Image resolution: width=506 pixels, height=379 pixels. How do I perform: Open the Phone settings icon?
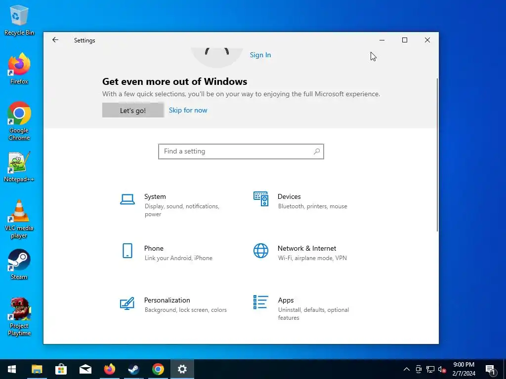(x=127, y=251)
